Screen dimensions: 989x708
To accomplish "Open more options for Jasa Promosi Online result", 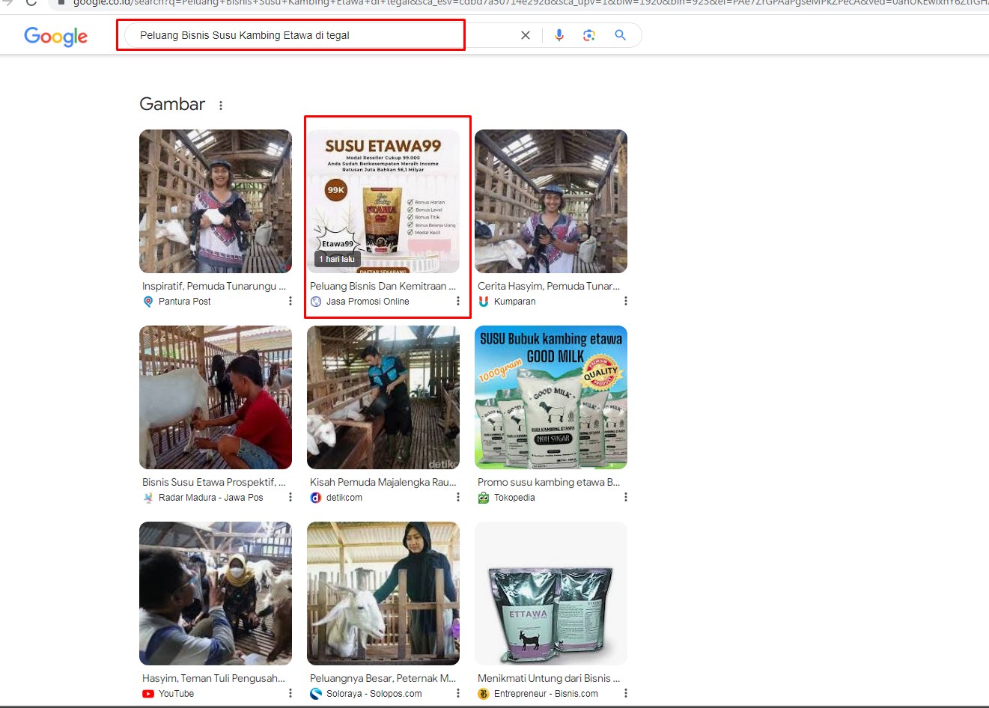I will (x=458, y=301).
